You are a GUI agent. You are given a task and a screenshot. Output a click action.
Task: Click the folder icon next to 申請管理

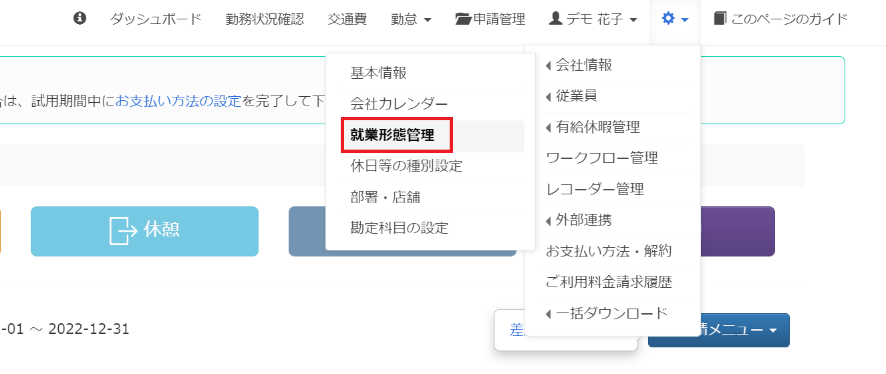[464, 19]
